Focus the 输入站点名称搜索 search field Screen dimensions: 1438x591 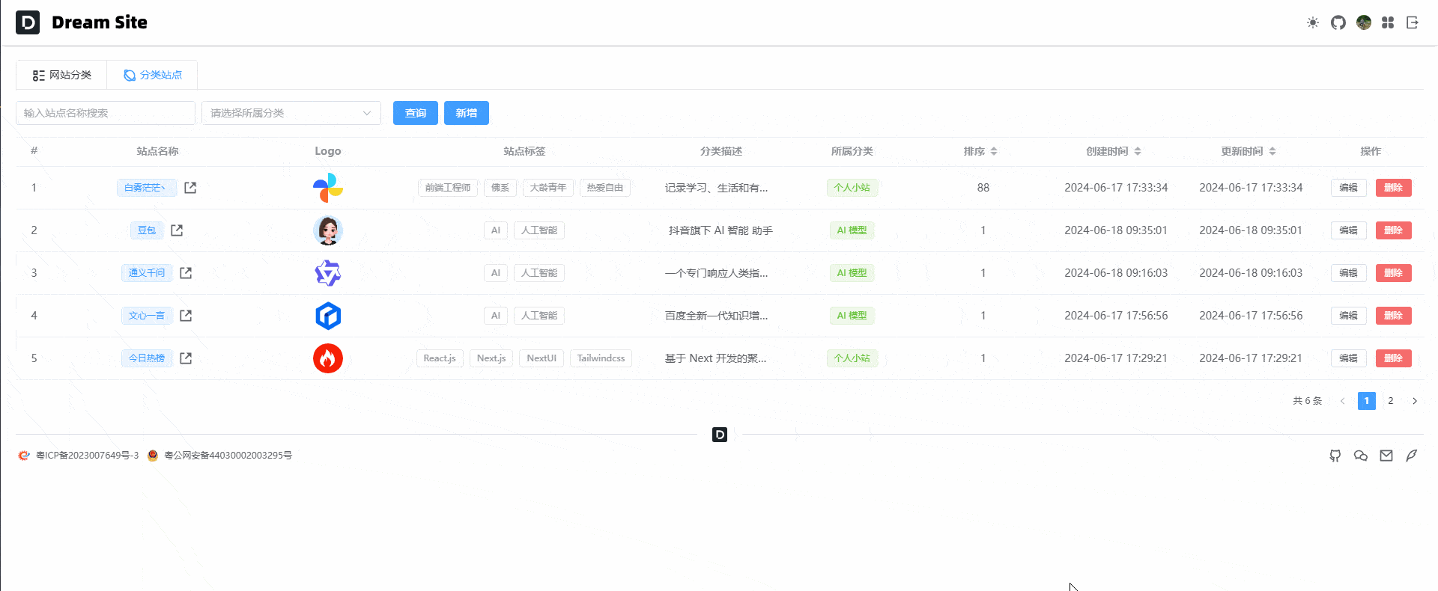tap(106, 113)
